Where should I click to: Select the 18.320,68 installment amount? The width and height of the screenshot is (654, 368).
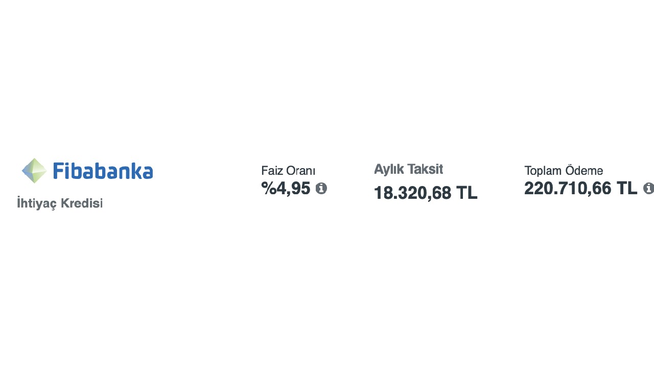(x=413, y=193)
